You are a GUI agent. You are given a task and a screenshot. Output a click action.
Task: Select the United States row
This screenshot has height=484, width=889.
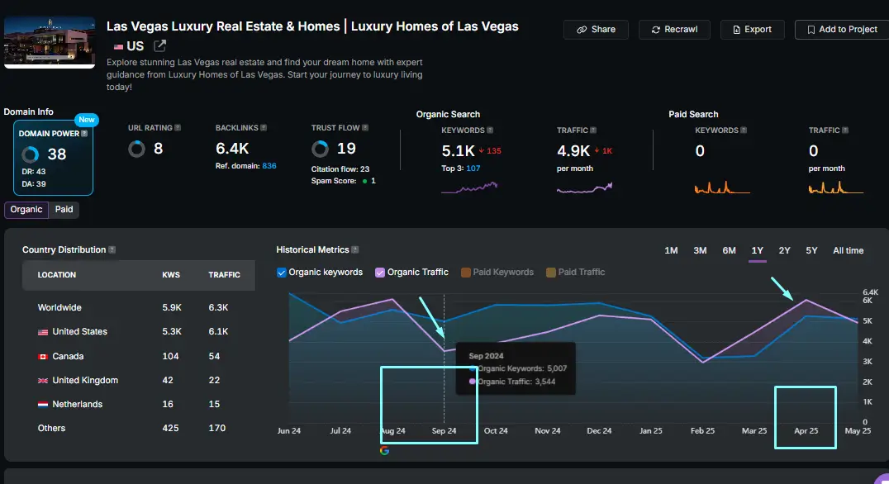pyautogui.click(x=138, y=331)
